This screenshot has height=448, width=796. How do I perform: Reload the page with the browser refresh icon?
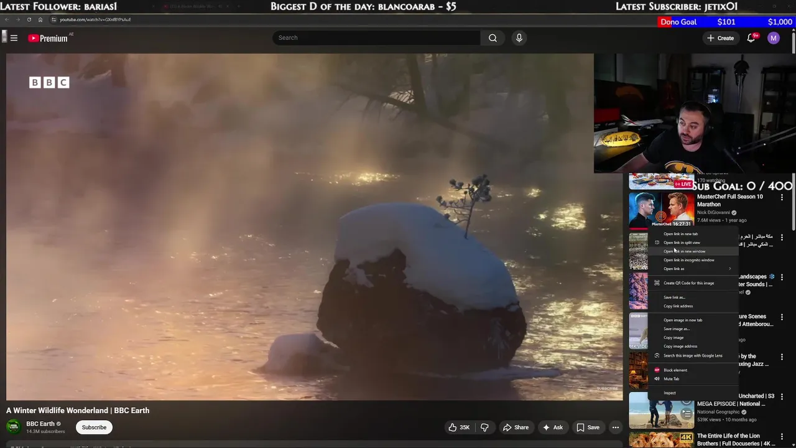pos(29,19)
